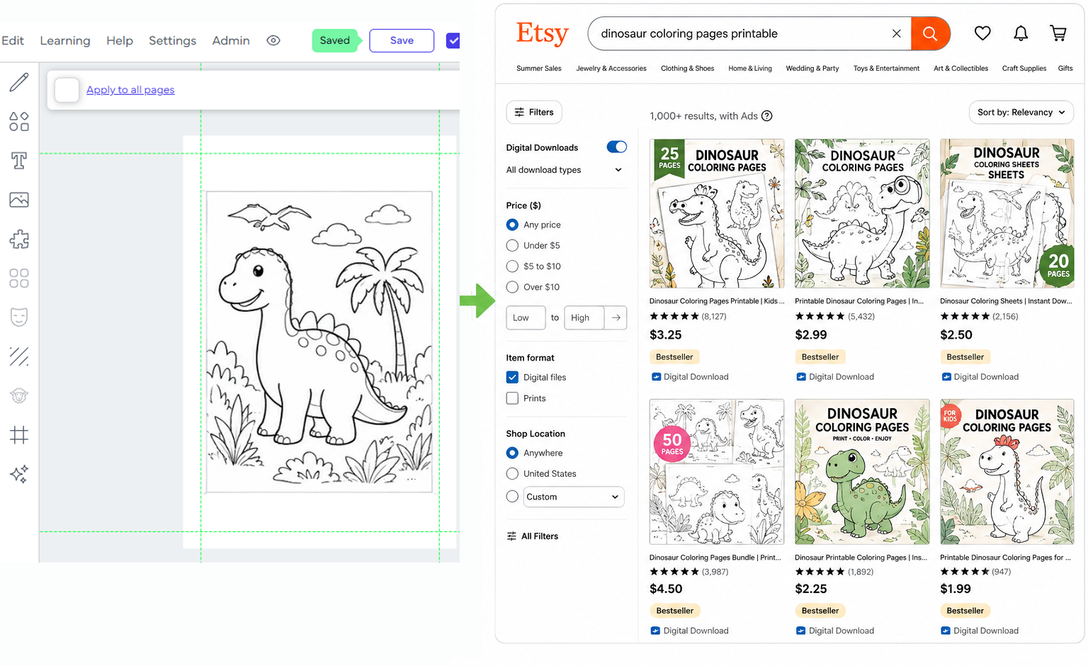Open the Help menu in editor
1088x666 pixels.
(x=120, y=40)
